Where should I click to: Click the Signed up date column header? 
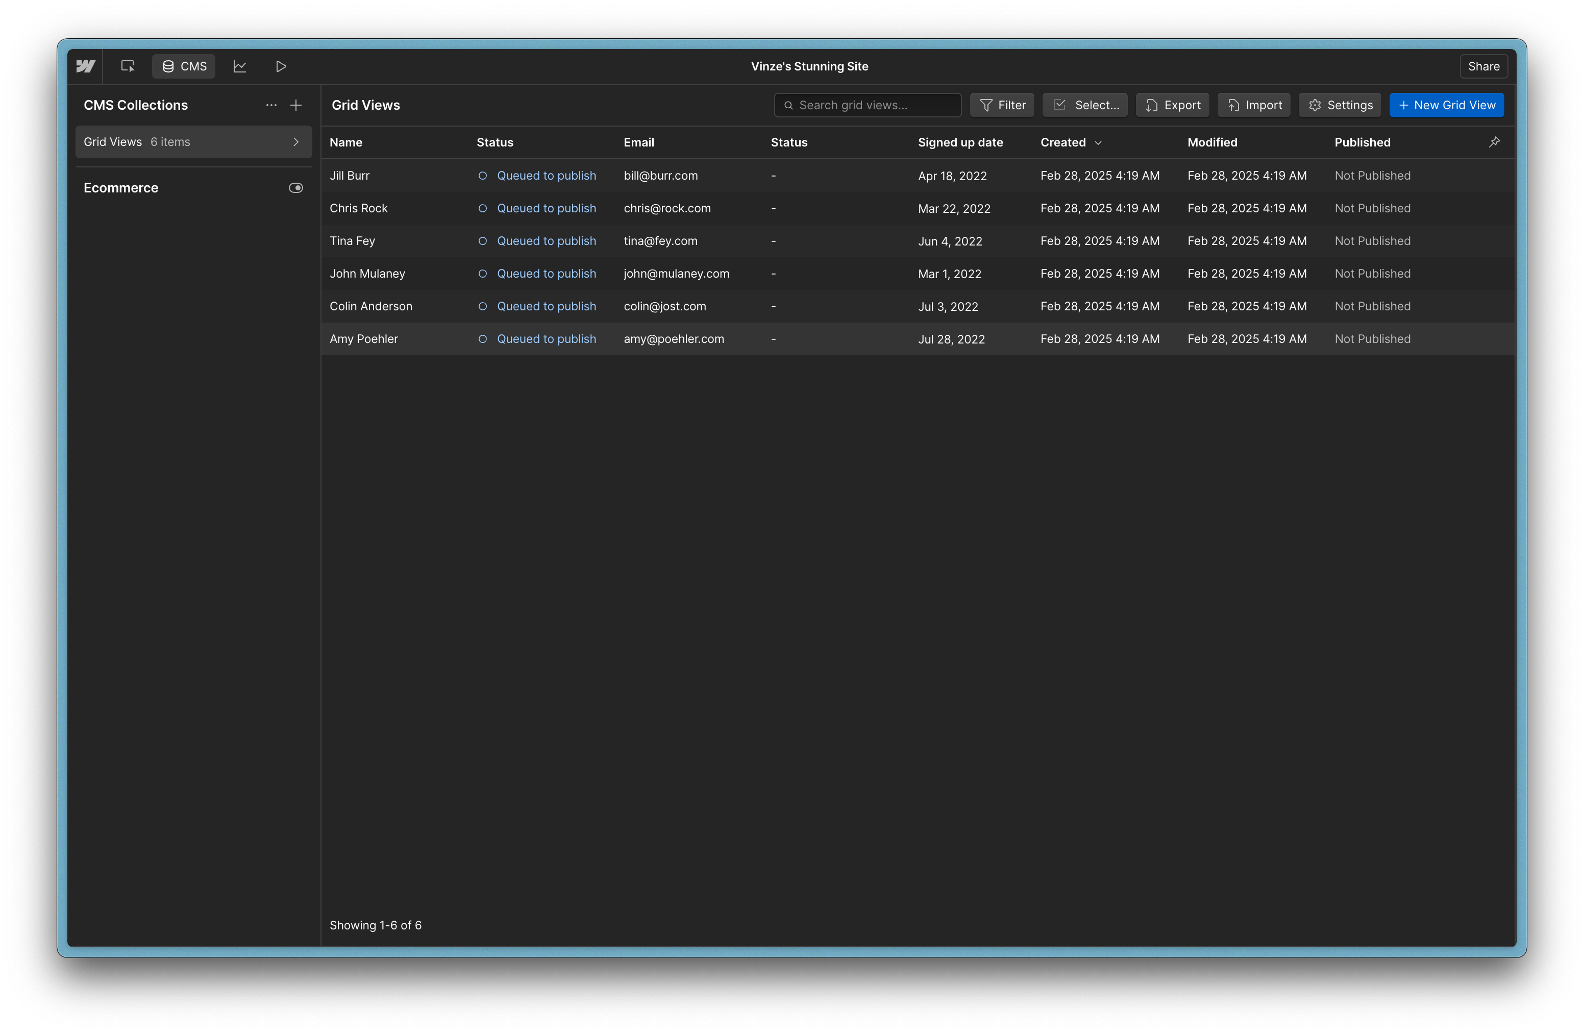(960, 142)
